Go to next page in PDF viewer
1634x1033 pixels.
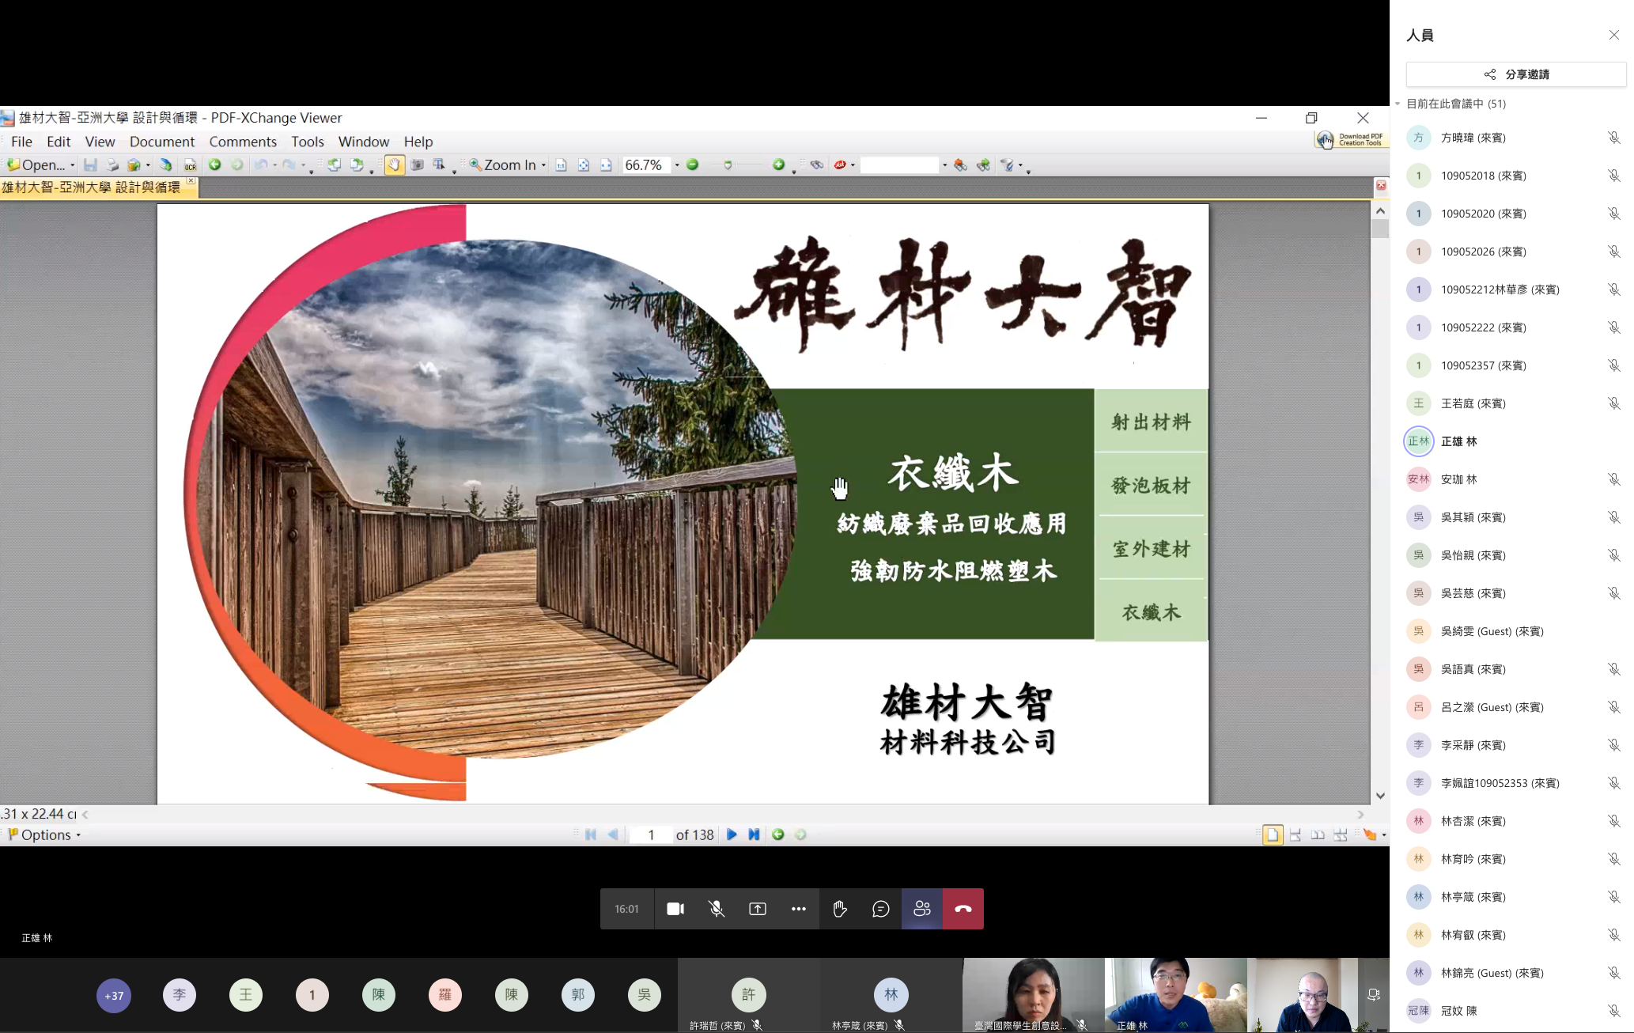click(732, 834)
